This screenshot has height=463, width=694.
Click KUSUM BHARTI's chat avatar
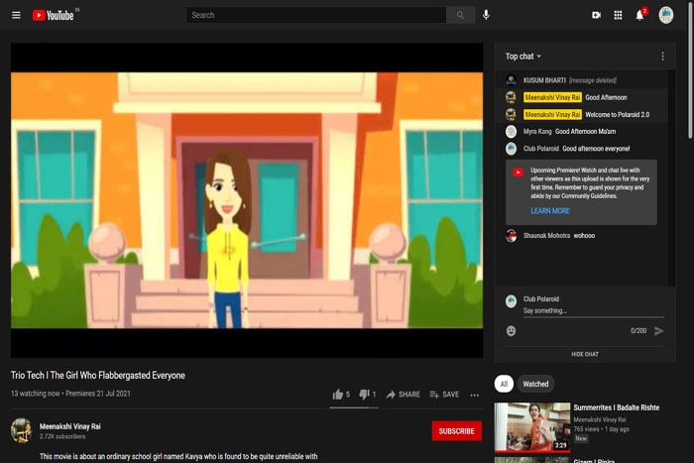click(x=511, y=80)
